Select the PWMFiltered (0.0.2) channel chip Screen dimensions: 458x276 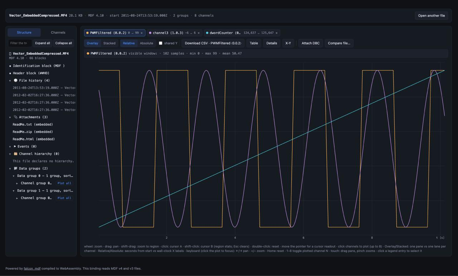[114, 33]
